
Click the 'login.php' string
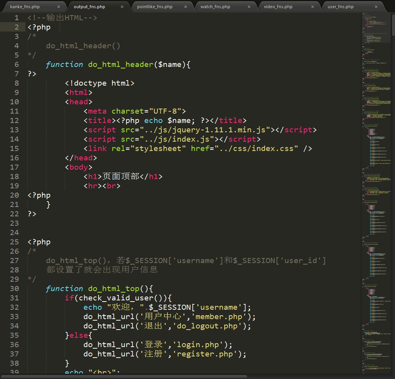[x=198, y=344]
